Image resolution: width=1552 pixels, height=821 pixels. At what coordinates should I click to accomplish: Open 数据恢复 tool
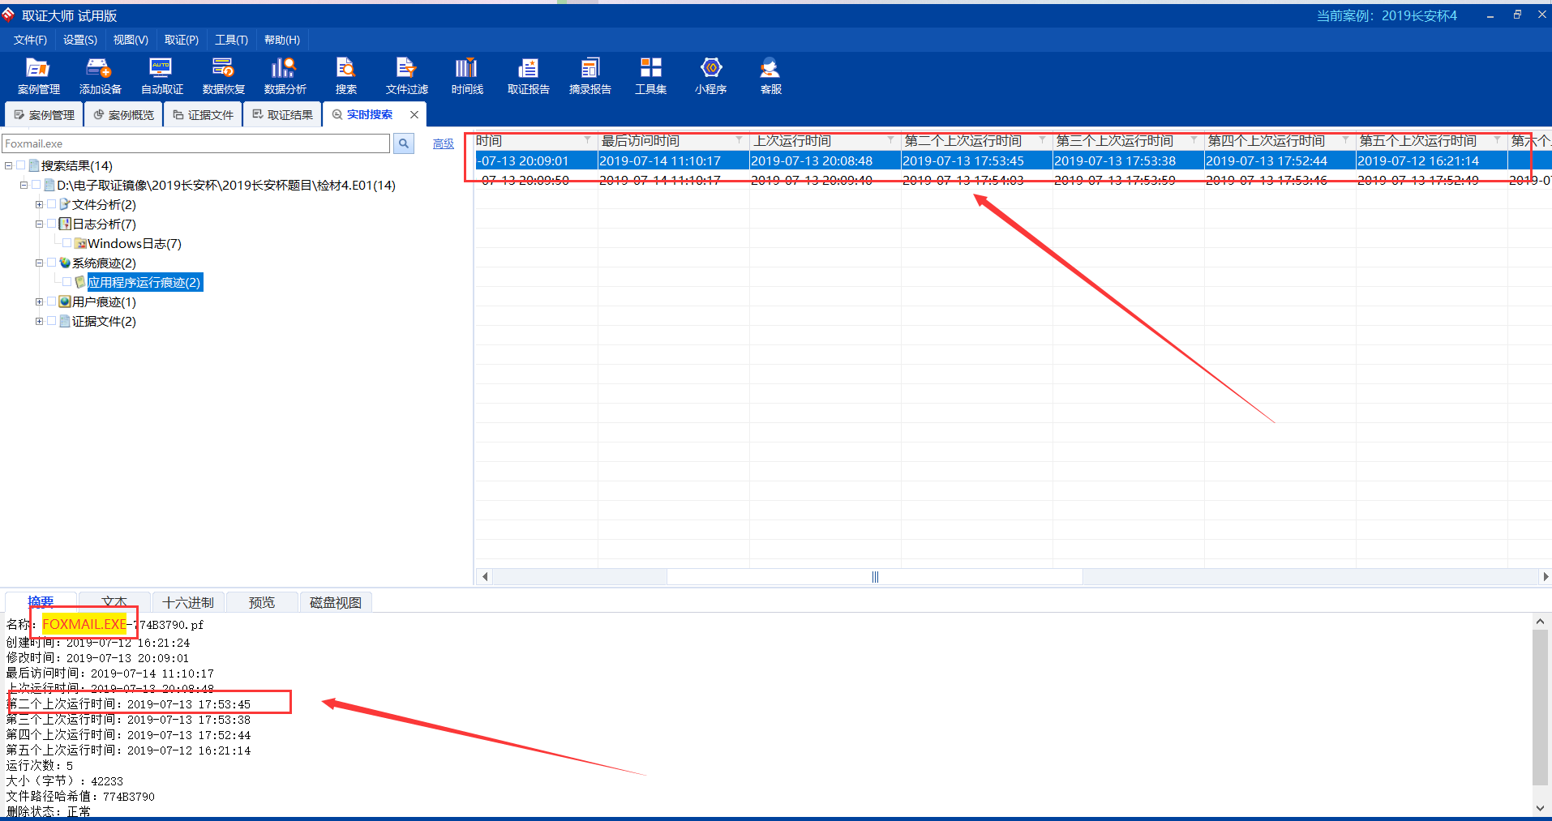(223, 76)
